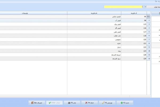
Task: Click the pencil 'ویرایش F3' edit button
Action: [107, 103]
